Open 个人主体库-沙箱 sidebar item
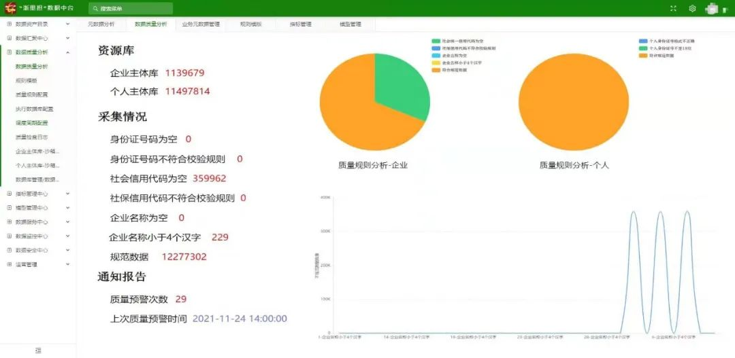Screen dimensions: 735x358 pos(37,165)
